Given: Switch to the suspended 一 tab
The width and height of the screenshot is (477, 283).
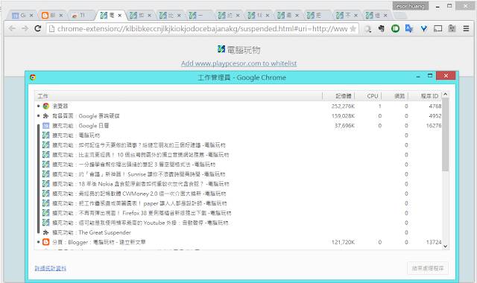Looking at the screenshot, I should 198,15.
